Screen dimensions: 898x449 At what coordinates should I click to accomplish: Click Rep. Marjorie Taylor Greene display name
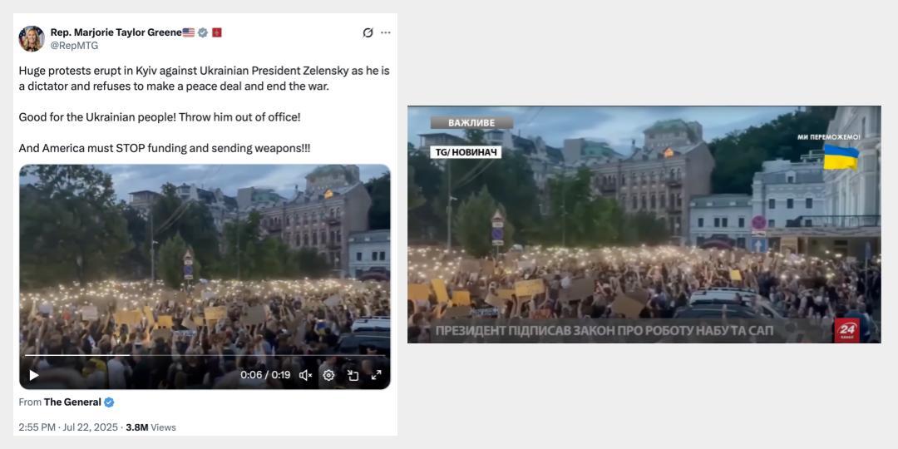click(116, 32)
